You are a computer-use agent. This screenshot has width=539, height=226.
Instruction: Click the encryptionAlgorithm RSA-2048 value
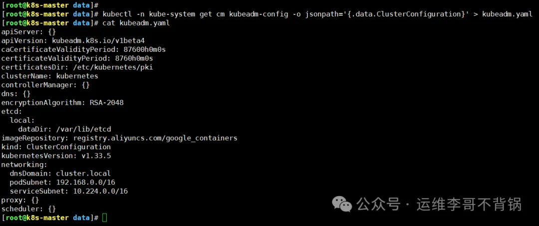coord(106,102)
